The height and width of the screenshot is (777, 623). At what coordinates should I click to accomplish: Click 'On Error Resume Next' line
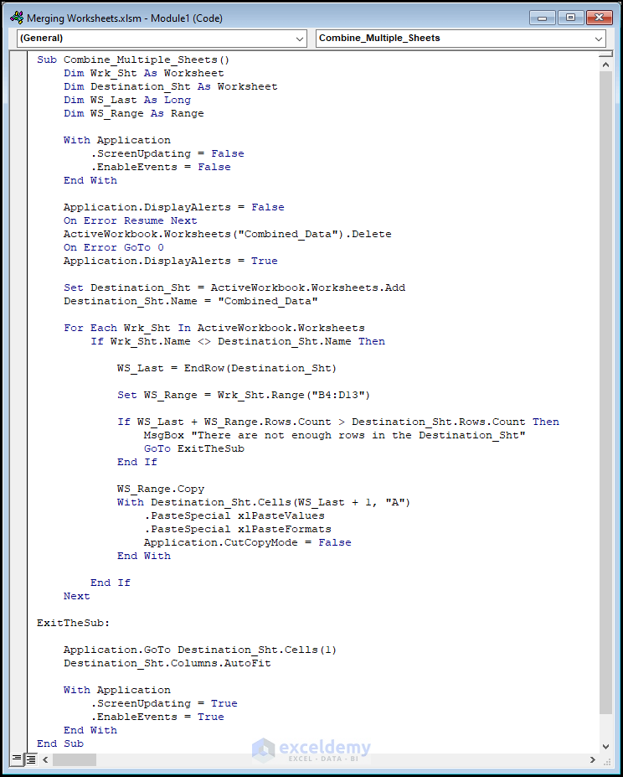click(131, 220)
